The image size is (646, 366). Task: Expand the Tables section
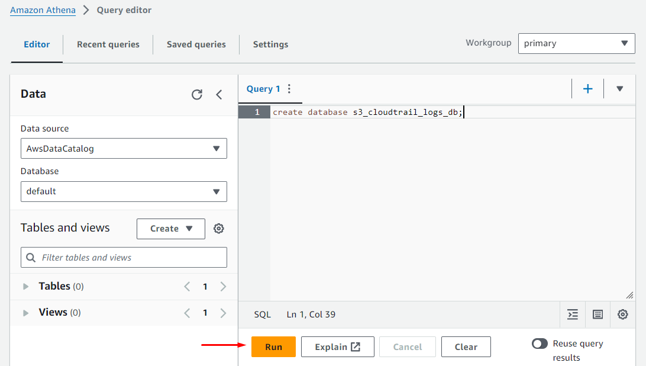[26, 287]
